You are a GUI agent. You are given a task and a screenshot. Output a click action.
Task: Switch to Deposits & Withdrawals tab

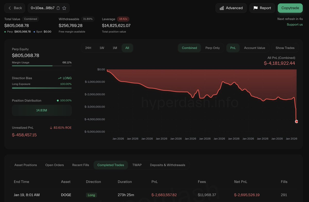167,165
